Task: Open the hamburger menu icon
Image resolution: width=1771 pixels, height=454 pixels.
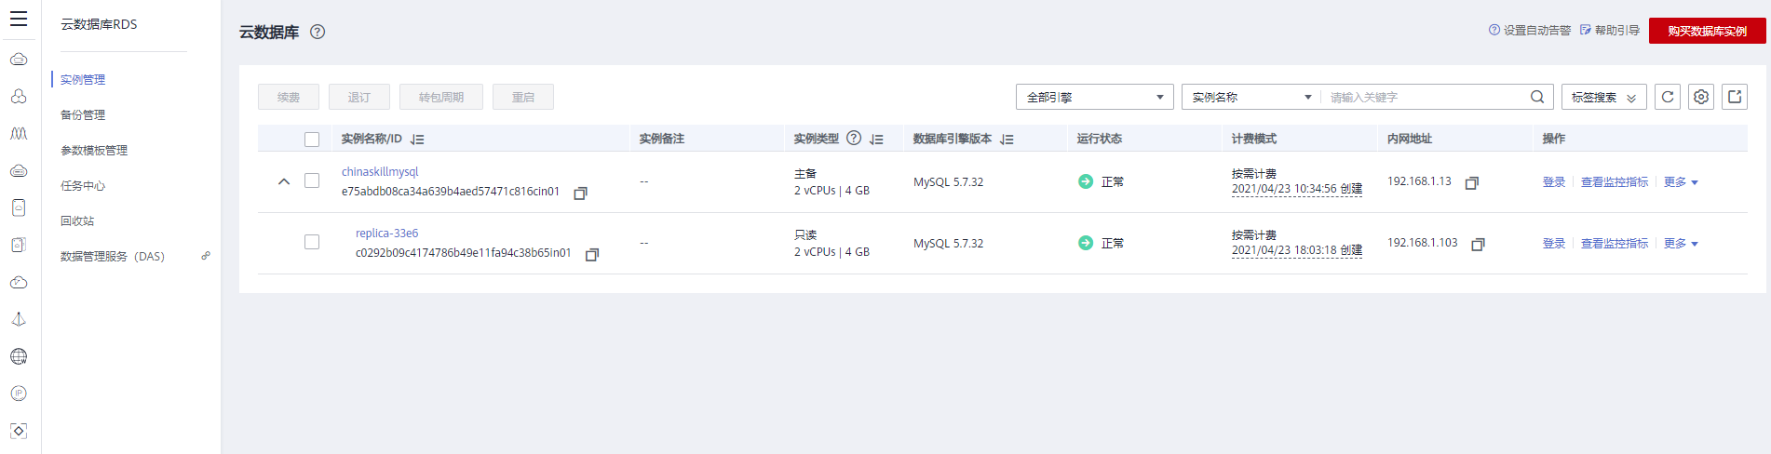Action: [x=19, y=19]
